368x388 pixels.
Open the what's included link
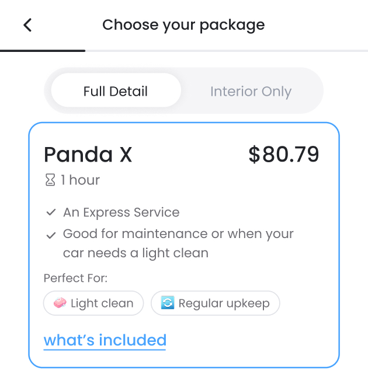point(105,340)
